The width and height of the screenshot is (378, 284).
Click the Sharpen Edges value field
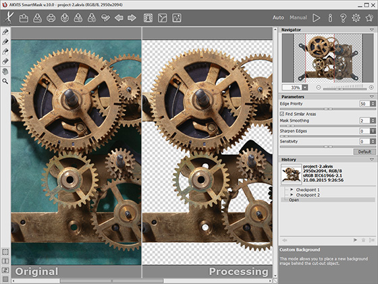click(x=364, y=131)
